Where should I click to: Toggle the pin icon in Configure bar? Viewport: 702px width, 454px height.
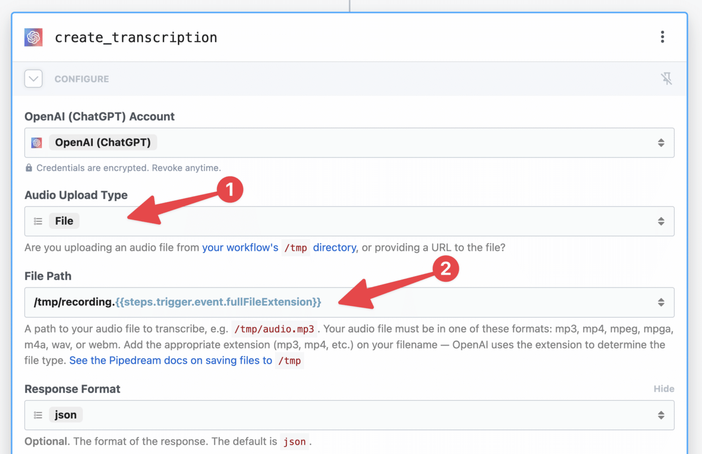click(666, 78)
